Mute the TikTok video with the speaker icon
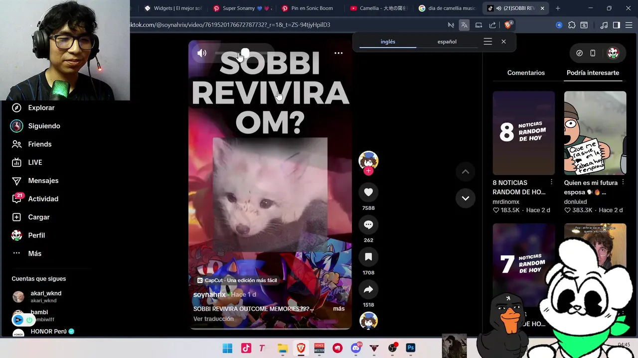The image size is (638, 358). tap(202, 53)
